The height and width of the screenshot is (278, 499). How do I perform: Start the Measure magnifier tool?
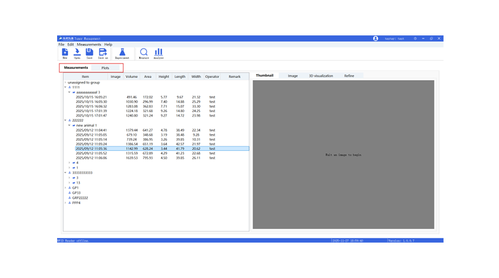(x=144, y=53)
